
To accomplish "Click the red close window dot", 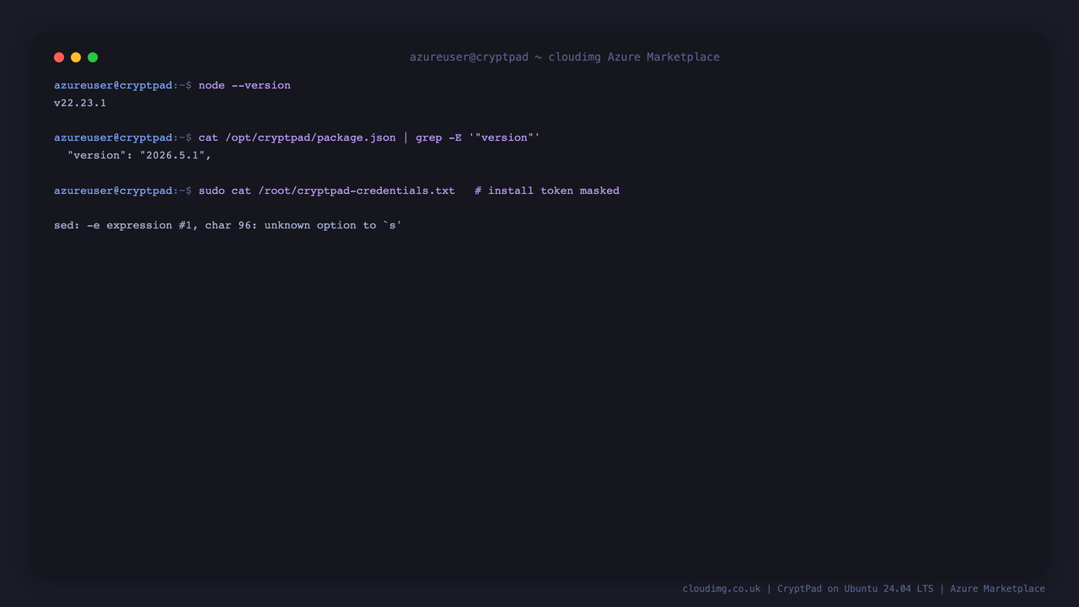I will (59, 57).
